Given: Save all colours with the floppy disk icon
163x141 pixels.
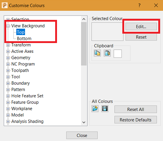Looking at the screenshot, I should [105, 108].
